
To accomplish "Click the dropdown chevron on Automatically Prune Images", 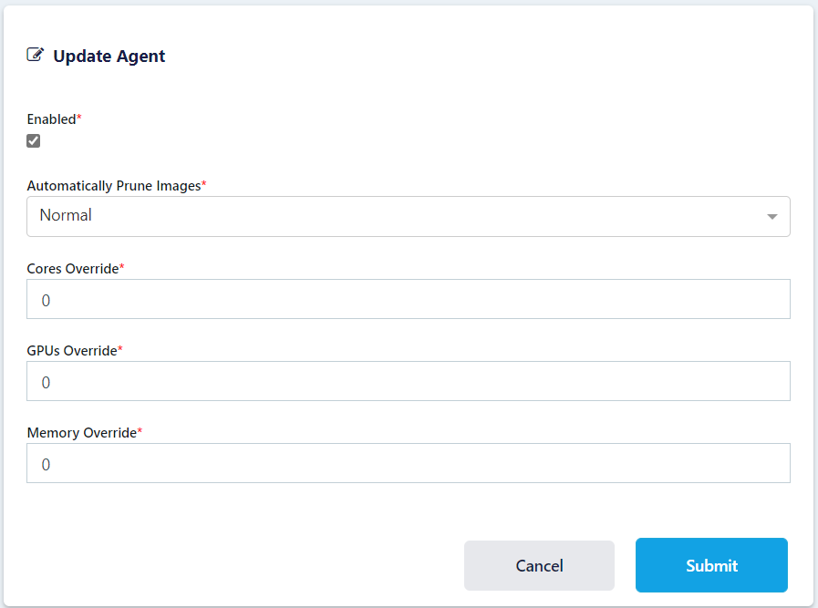I will point(771,216).
